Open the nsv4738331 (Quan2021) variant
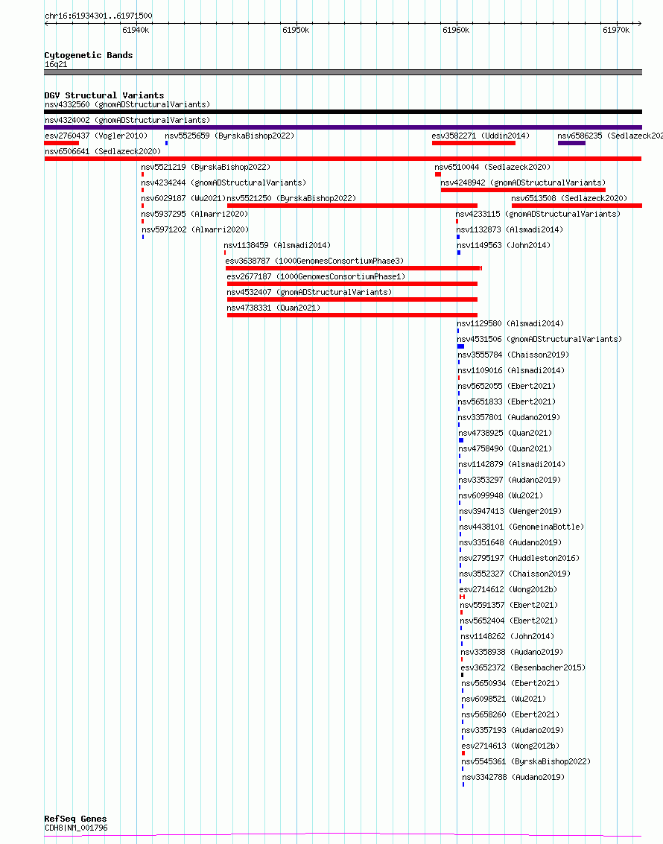Screen dimensions: 663x844 pos(273,308)
